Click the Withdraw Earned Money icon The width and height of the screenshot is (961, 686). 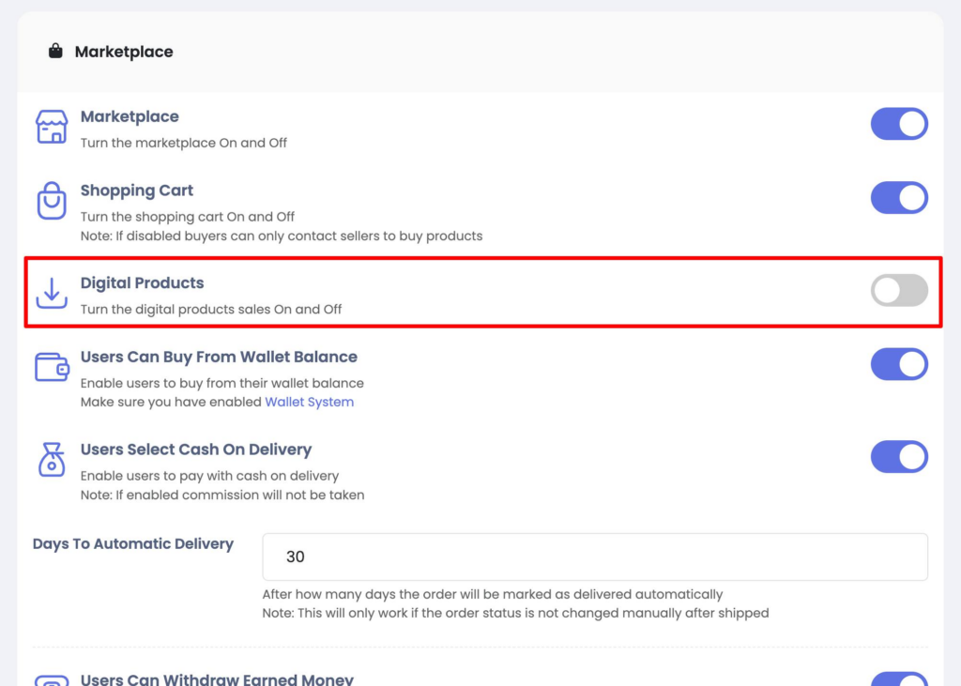pyautogui.click(x=52, y=679)
